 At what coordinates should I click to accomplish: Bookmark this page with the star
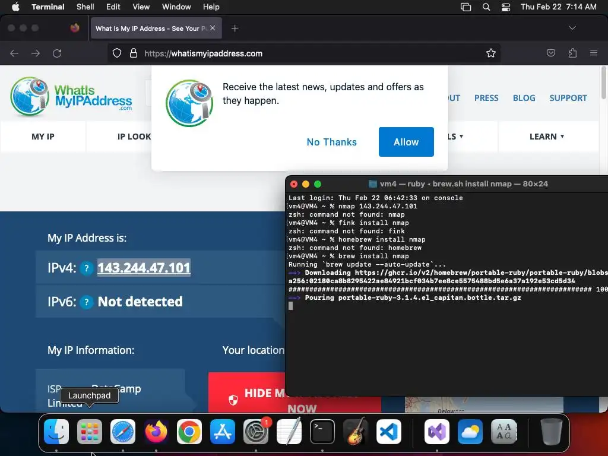[491, 53]
